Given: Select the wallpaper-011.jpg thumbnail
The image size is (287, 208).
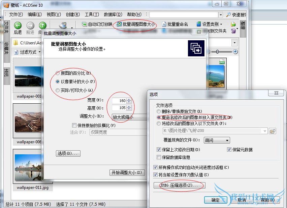Looking at the screenshot, I should pos(28,167).
